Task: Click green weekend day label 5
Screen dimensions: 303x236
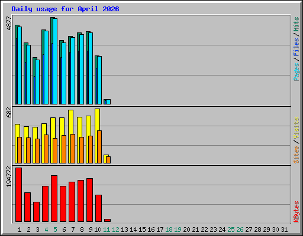Action: coord(55,230)
